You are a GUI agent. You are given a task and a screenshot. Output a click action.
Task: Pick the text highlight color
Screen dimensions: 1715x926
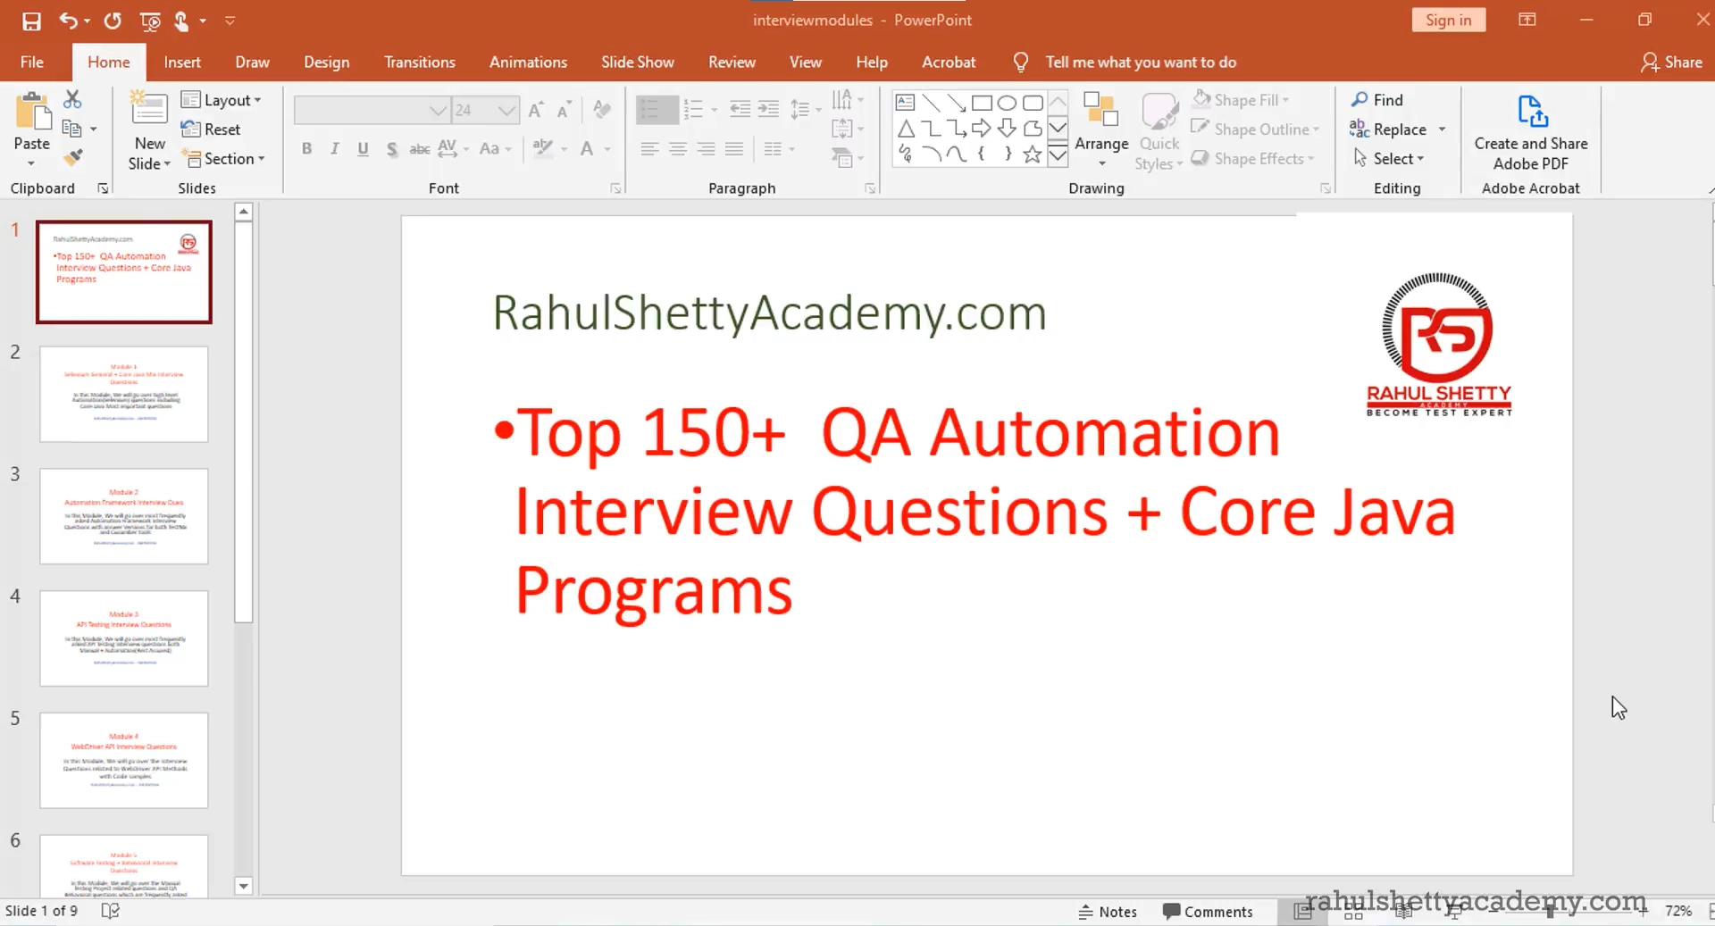click(x=542, y=148)
